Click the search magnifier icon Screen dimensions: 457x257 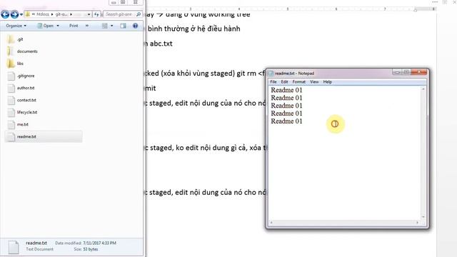pos(139,14)
